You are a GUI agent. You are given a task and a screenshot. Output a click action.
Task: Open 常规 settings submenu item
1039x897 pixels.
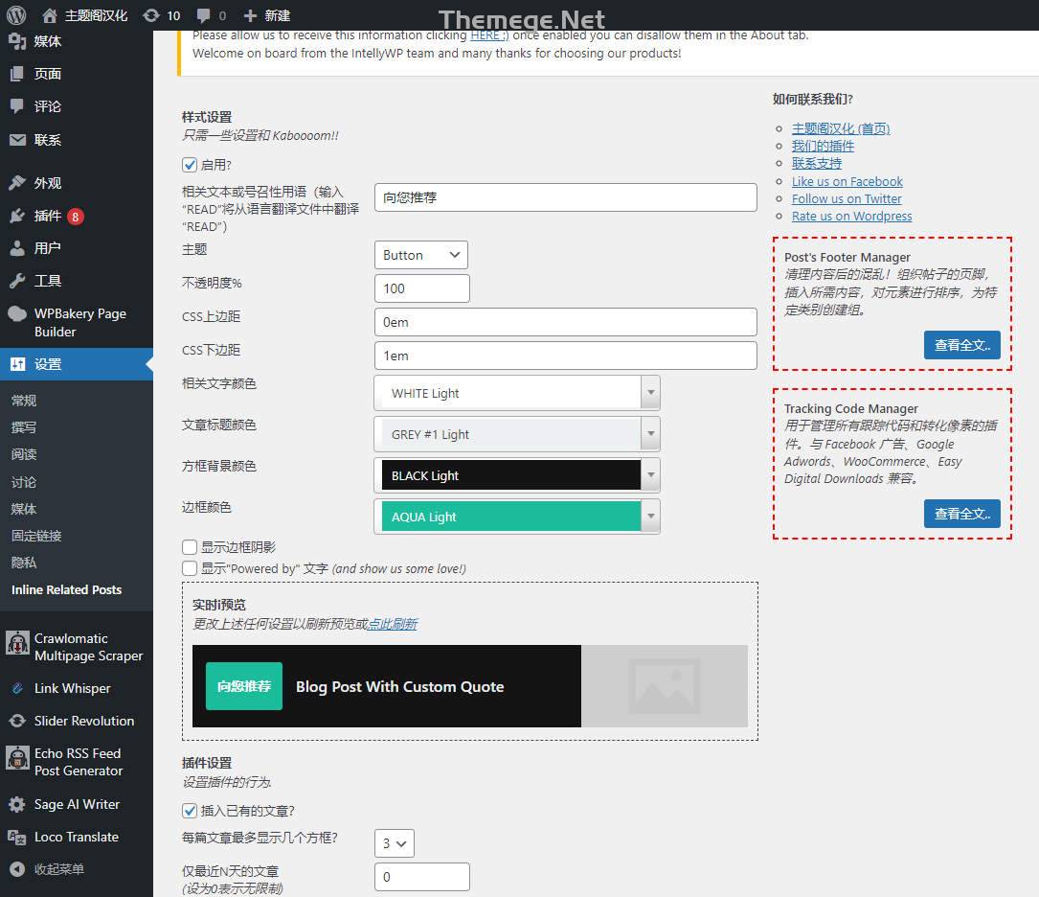[x=24, y=401]
